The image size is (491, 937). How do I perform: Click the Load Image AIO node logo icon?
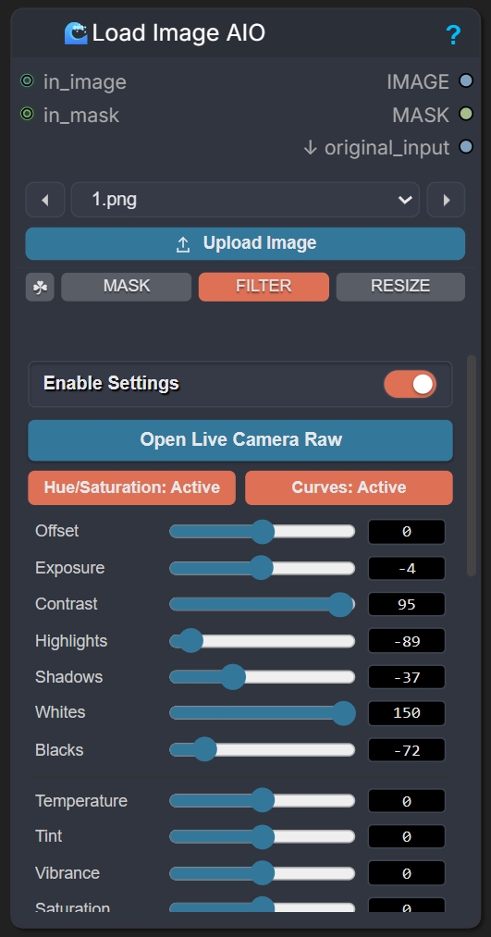pos(76,33)
